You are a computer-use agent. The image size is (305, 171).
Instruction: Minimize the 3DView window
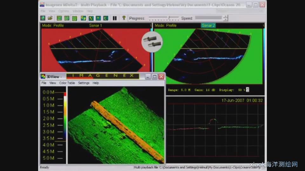pos(148,77)
